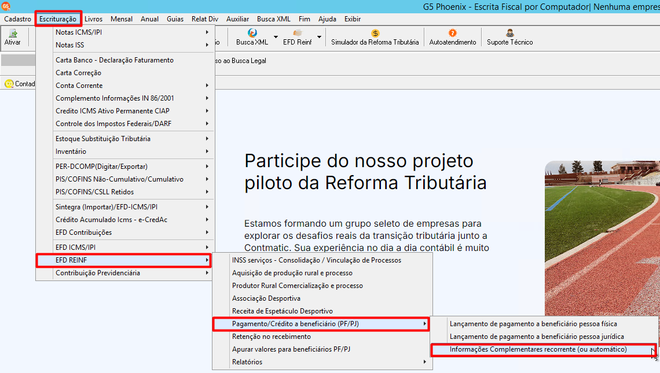The width and height of the screenshot is (660, 373).
Task: Open the Fim menu
Action: [x=305, y=19]
